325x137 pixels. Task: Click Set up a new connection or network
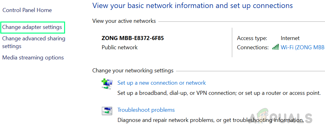pos(161,83)
